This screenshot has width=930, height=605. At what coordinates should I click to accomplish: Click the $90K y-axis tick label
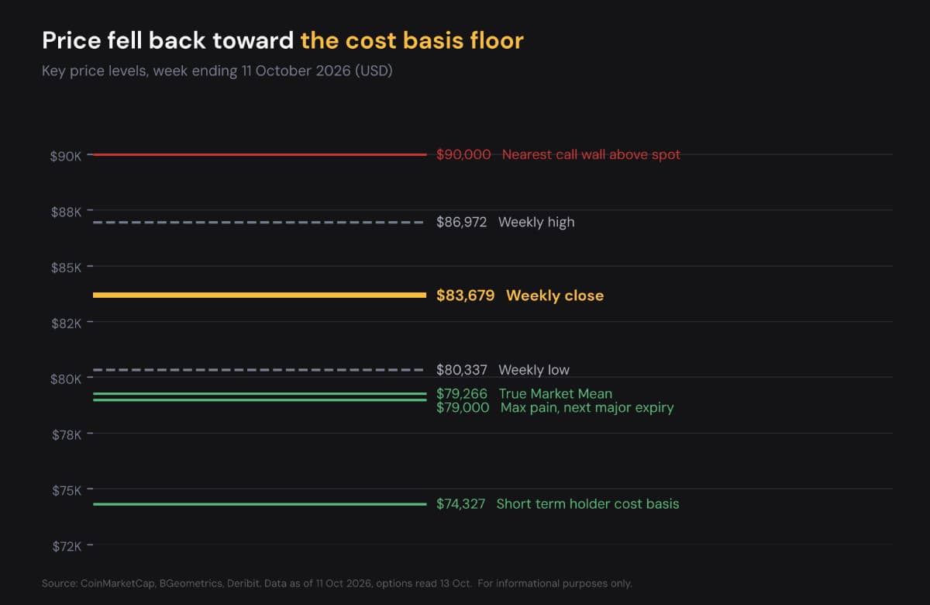point(66,156)
